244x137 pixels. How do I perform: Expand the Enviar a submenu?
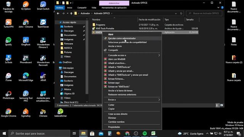pyautogui.click(x=132, y=100)
